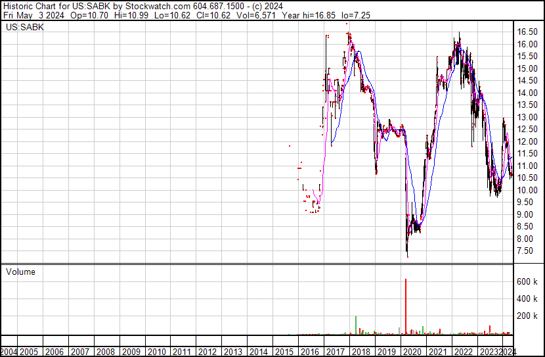The image size is (545, 357).
Task: Click the 14.00 price axis label
Action: click(x=527, y=93)
